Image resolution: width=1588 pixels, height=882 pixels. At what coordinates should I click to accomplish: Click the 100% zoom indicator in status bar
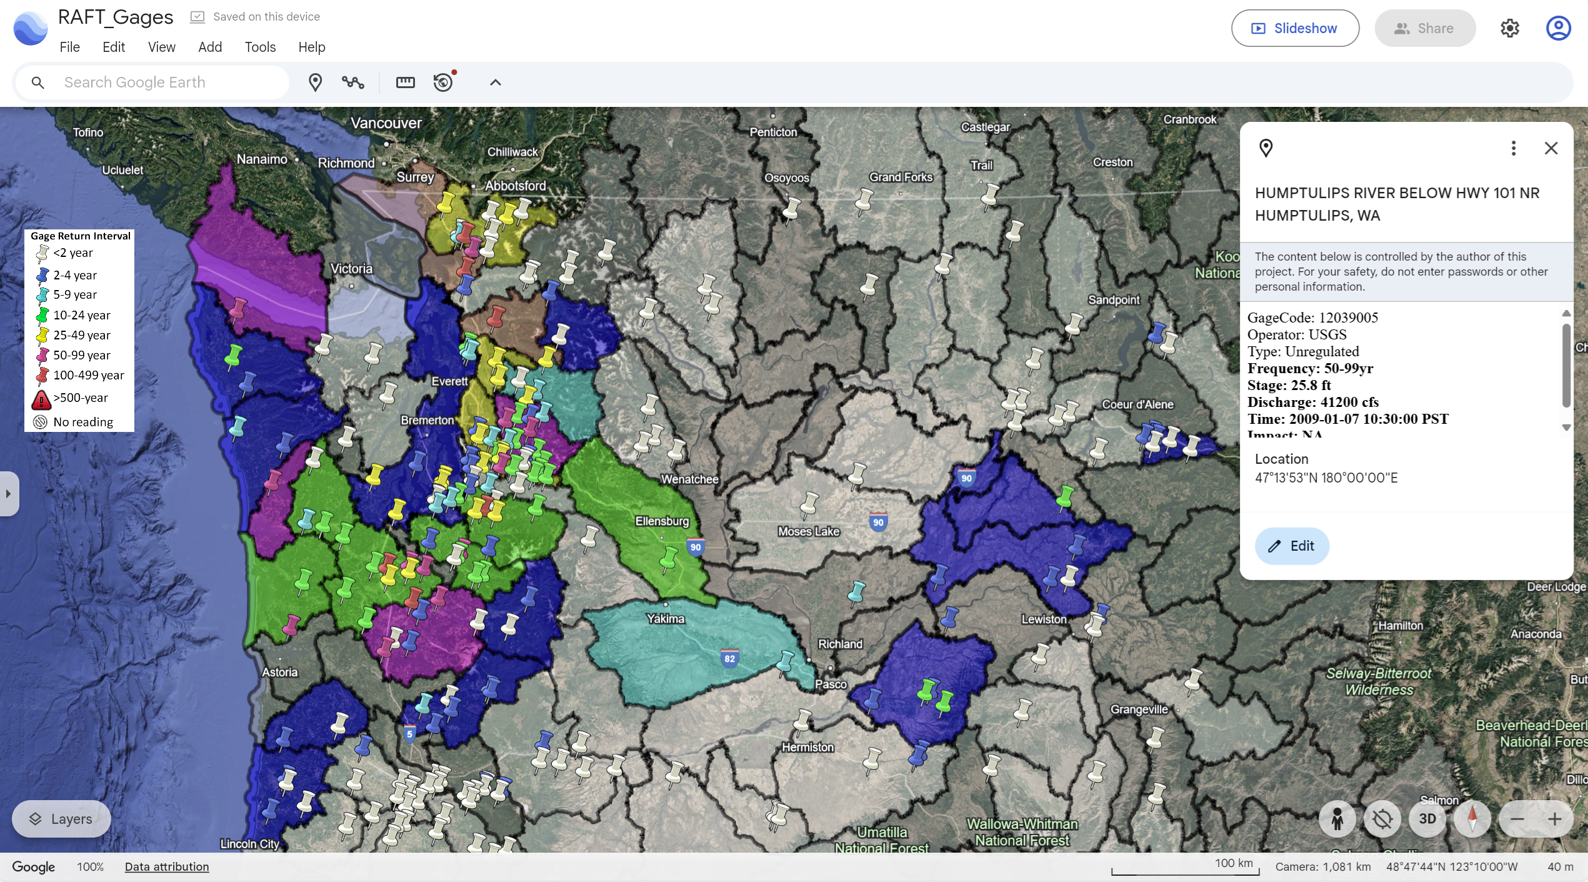coord(90,866)
